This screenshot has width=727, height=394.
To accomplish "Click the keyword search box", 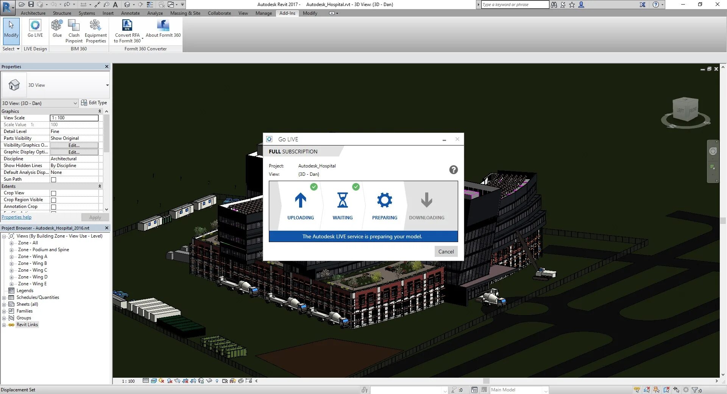I will pos(515,5).
